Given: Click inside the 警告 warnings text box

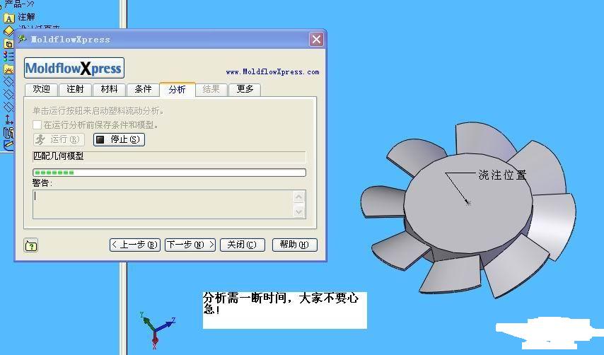Looking at the screenshot, I should coord(163,204).
